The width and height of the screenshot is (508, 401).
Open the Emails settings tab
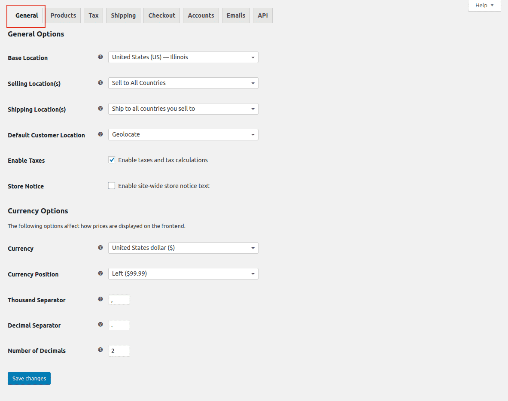point(235,15)
